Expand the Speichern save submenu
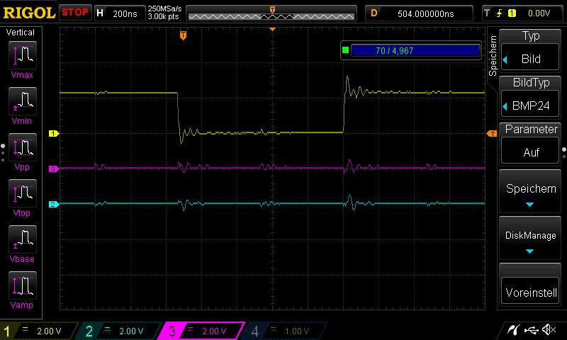Screen dimensions: 567x340 coord(530,193)
